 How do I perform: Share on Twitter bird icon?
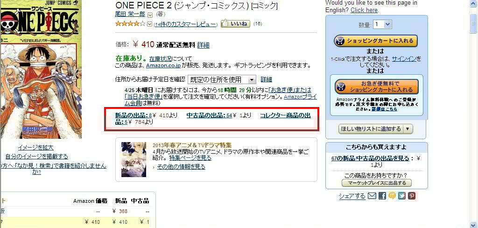click(x=402, y=196)
